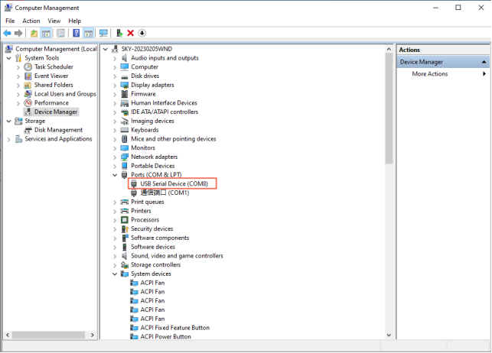The image size is (492, 353).
Task: Click the device list vertical scrollbar
Action: click(x=389, y=115)
